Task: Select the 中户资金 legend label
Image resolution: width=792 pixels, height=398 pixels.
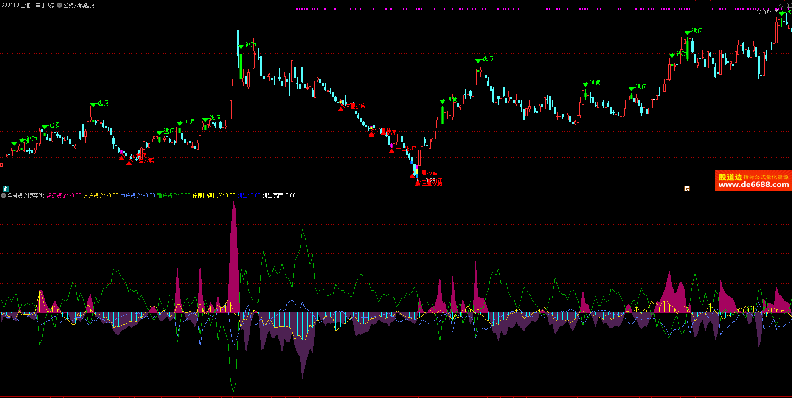Action: pos(131,195)
